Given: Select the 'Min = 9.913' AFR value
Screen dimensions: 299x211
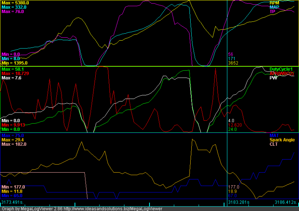Looking at the screenshot, I should click(x=13, y=125).
